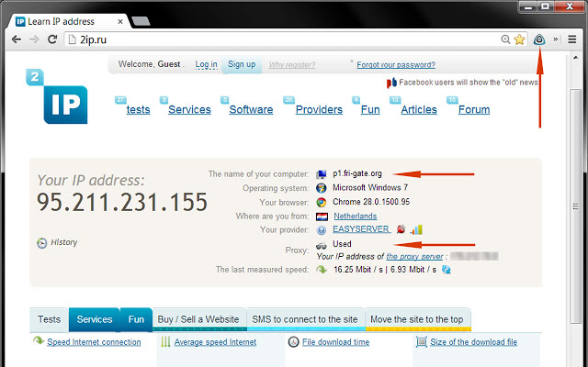
Task: Bookmark page with the star icon
Action: point(519,39)
